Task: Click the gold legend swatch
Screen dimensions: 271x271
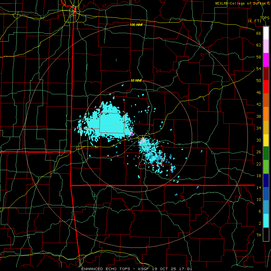Action: [x=266, y=127]
